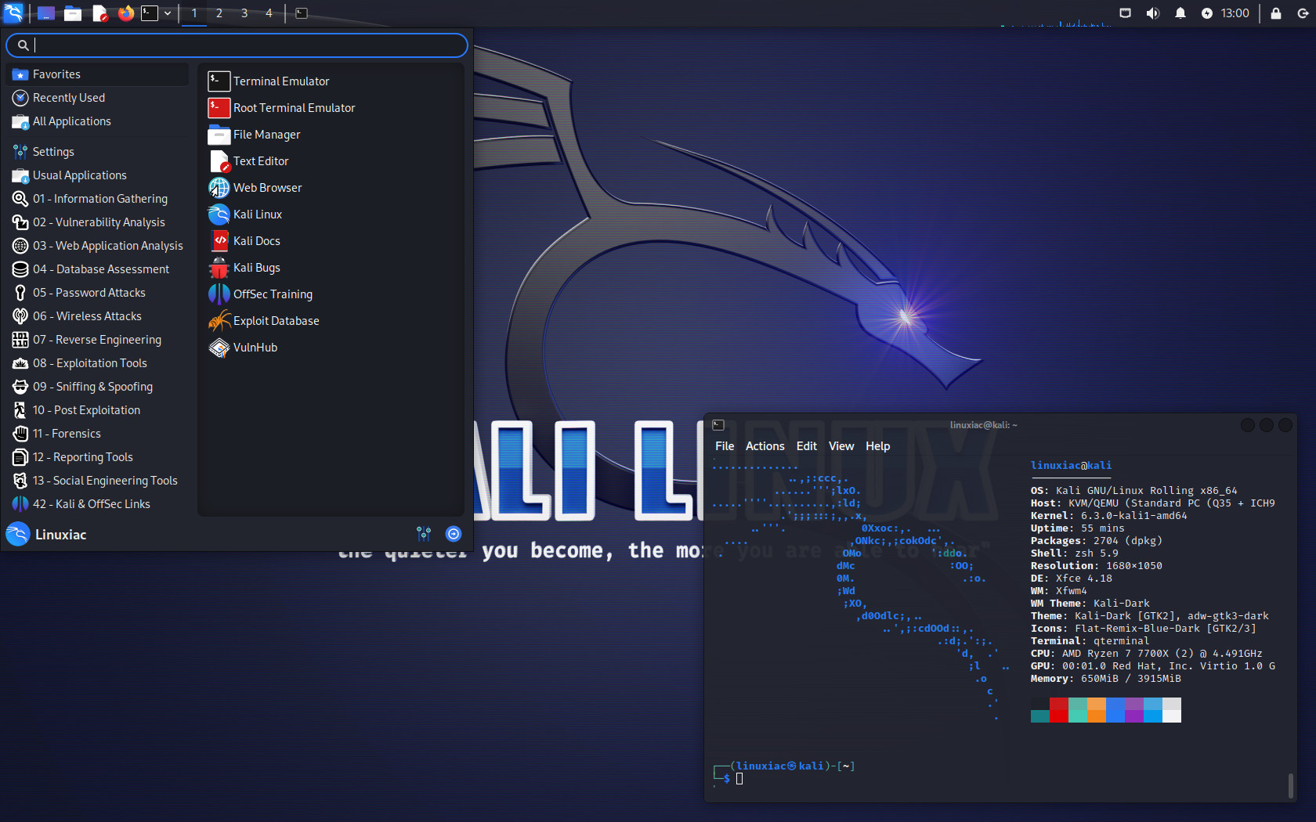Toggle do-not-disturb on the notification bell
The image size is (1316, 822).
1180,13
